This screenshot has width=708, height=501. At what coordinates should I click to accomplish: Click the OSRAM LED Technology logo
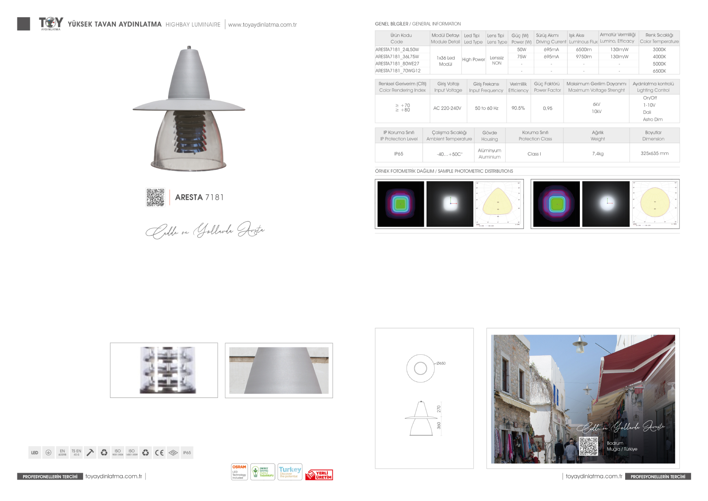[x=239, y=472]
